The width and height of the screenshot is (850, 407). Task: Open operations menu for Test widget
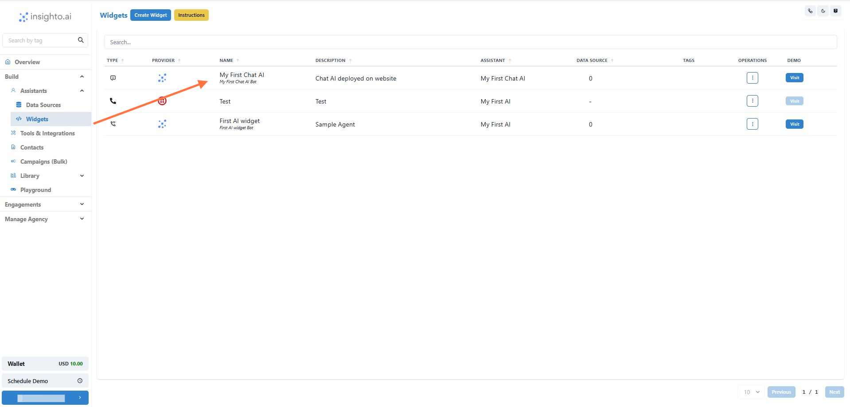coord(752,101)
